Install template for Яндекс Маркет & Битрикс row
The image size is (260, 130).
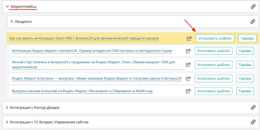point(213,78)
